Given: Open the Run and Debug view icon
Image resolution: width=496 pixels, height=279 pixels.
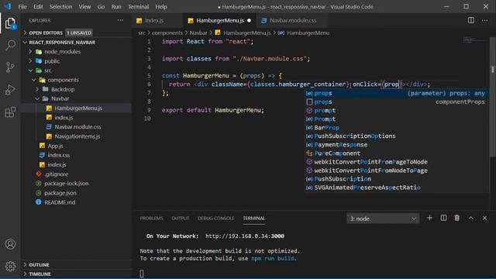Looking at the screenshot, I should click(x=10, y=90).
